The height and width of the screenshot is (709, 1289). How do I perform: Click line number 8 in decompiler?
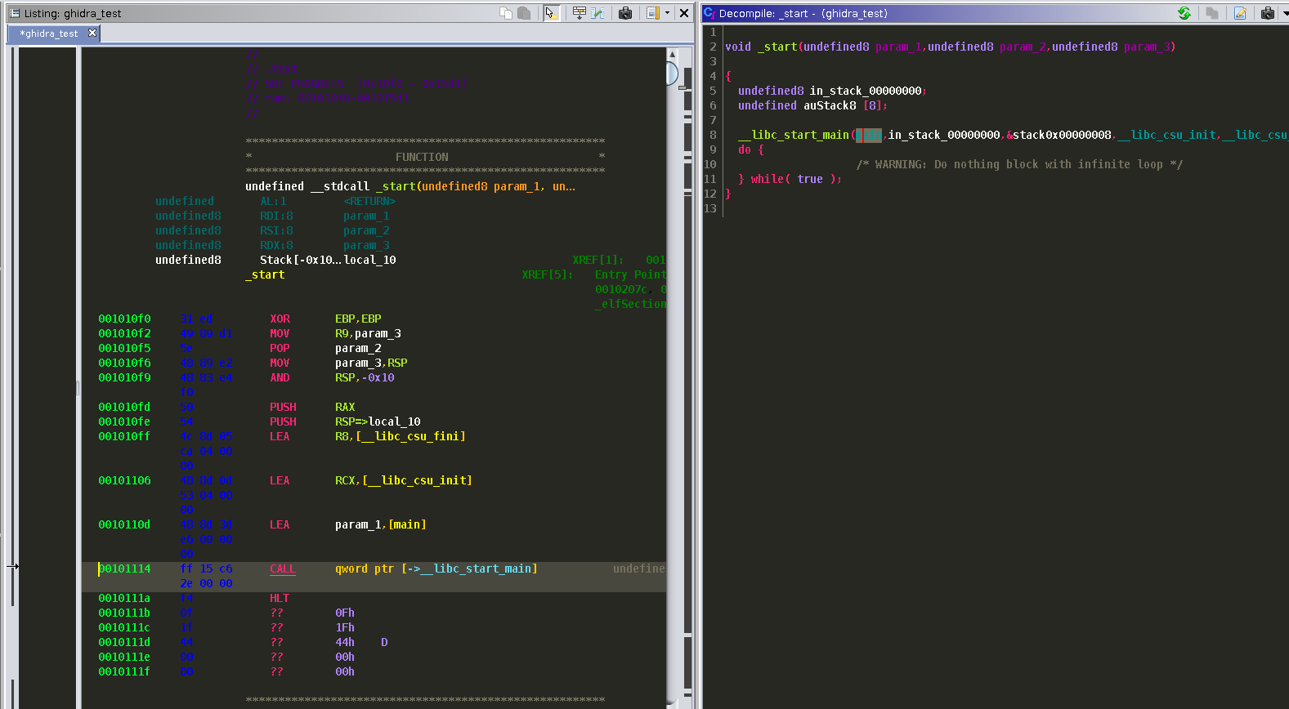pos(713,135)
